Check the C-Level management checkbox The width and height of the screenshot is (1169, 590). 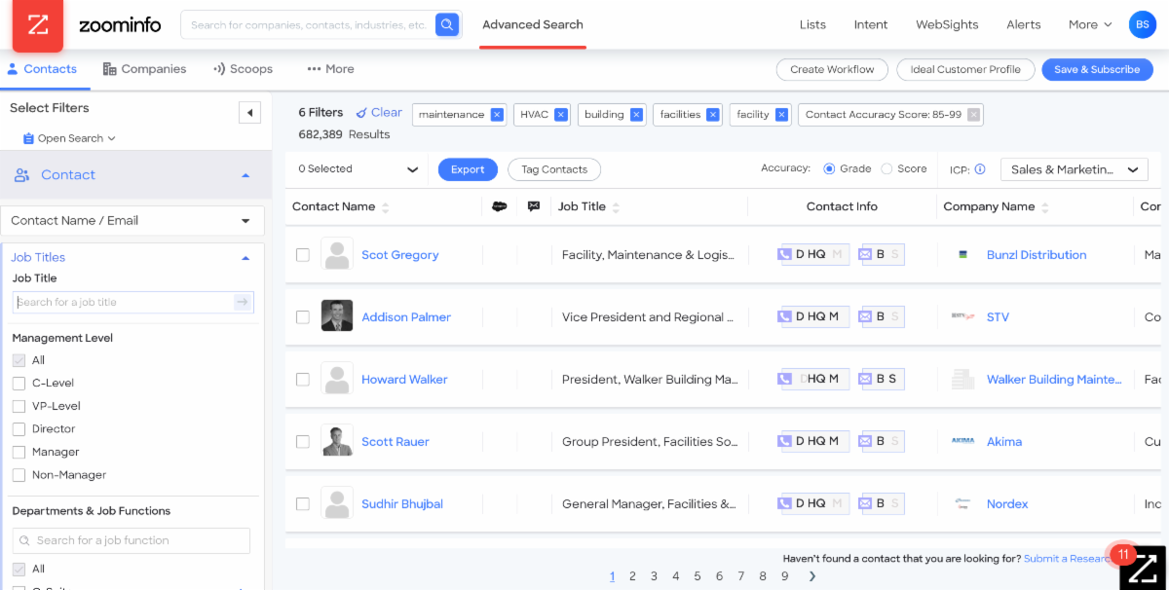pos(17,383)
